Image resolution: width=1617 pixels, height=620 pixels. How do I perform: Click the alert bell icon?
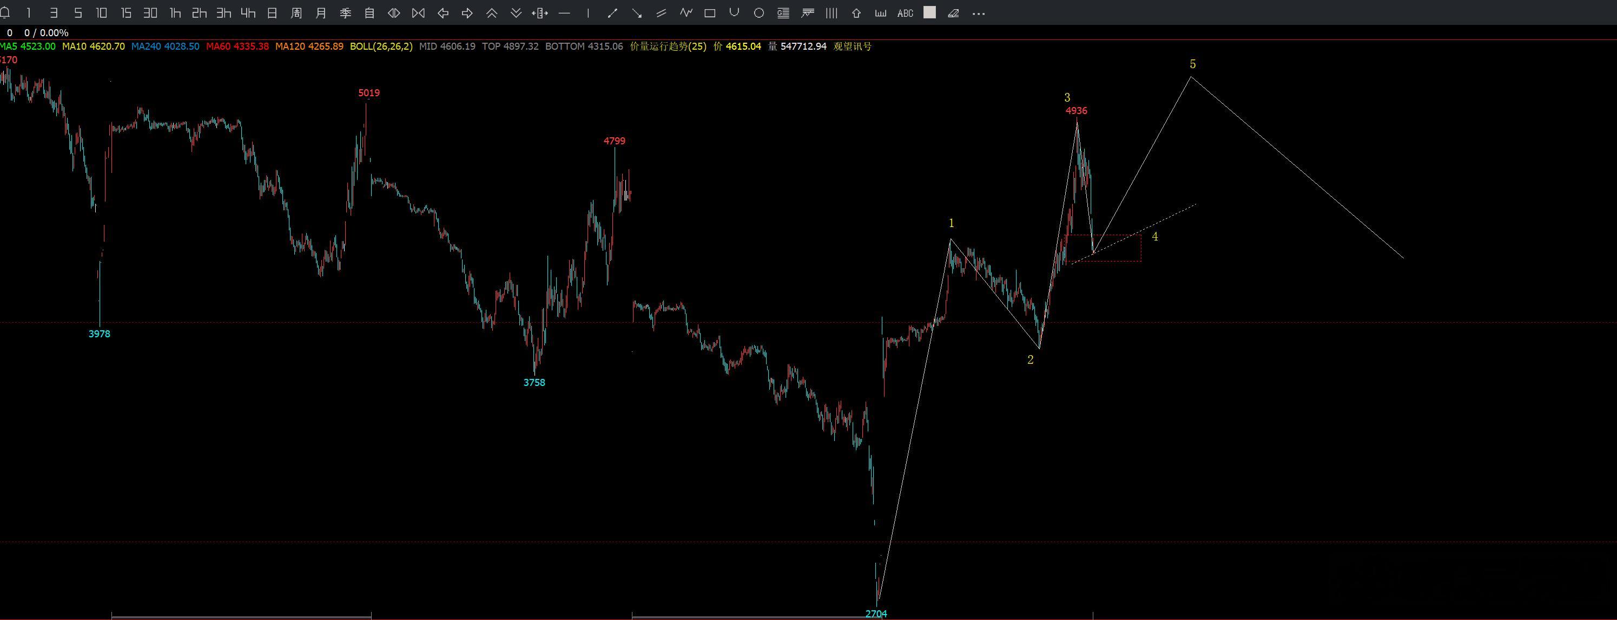point(4,13)
